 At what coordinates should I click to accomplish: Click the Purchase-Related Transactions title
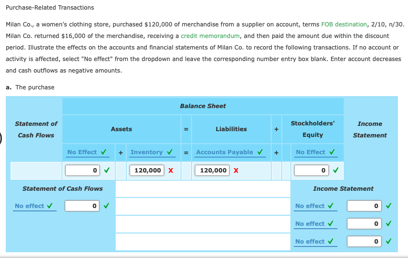[50, 8]
